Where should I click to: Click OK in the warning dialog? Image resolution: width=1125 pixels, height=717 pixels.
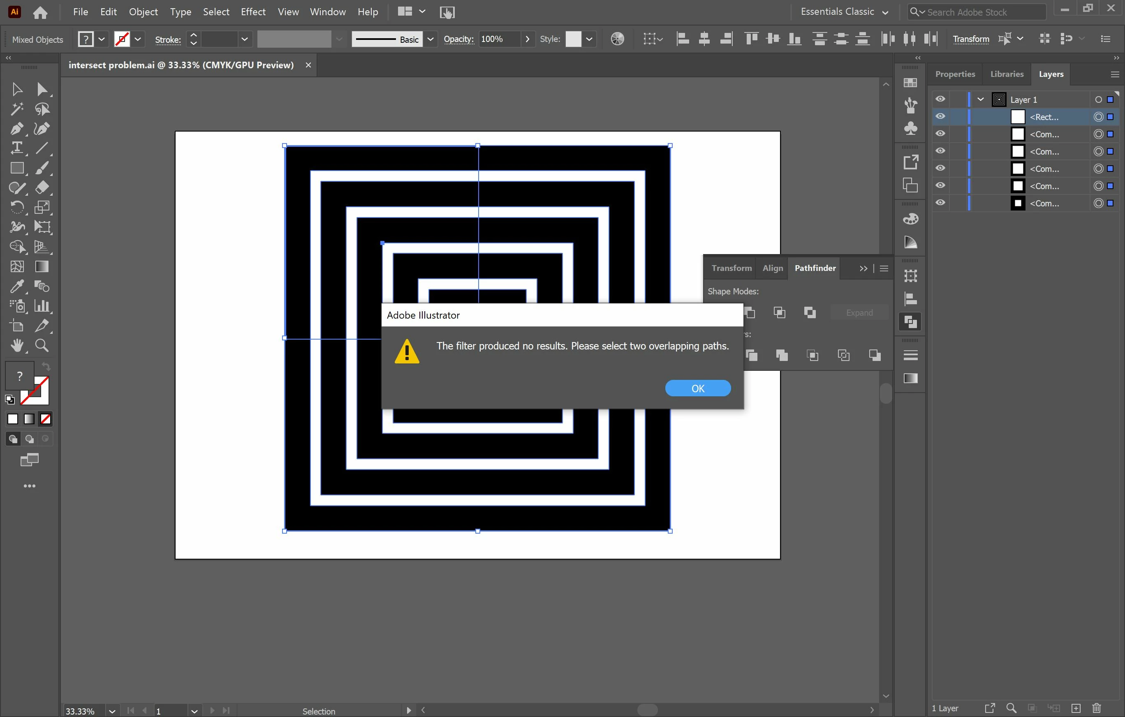pyautogui.click(x=697, y=388)
